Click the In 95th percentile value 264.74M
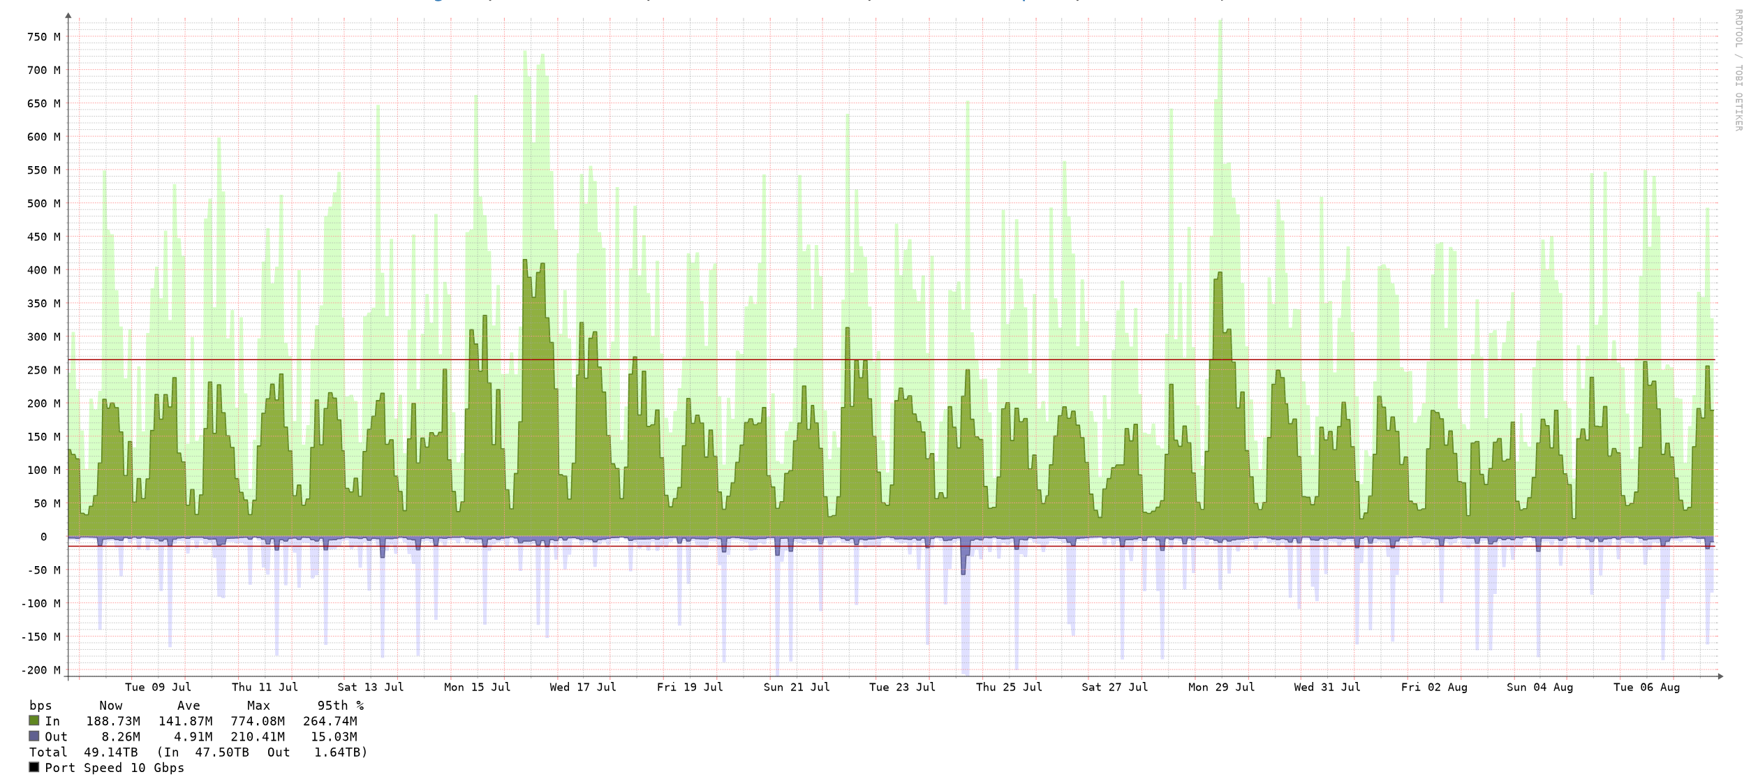Screen dimensions: 1758x779 [x=330, y=721]
